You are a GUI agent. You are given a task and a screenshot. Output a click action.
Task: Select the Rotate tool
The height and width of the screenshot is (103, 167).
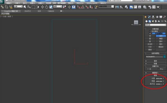point(47,7)
